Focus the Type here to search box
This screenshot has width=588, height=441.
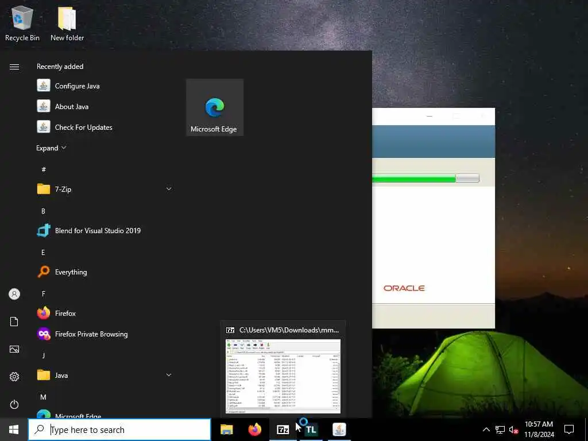click(x=119, y=430)
